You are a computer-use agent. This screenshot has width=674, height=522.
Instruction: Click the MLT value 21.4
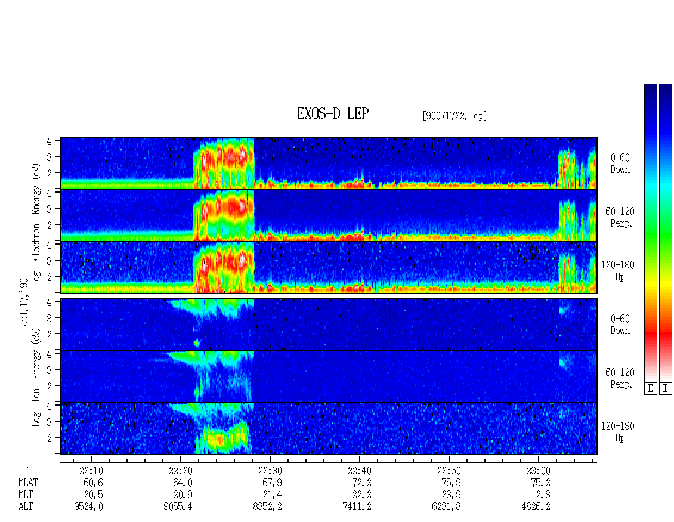point(272,495)
